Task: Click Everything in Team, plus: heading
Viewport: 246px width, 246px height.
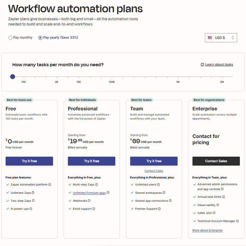Action: click(x=210, y=177)
